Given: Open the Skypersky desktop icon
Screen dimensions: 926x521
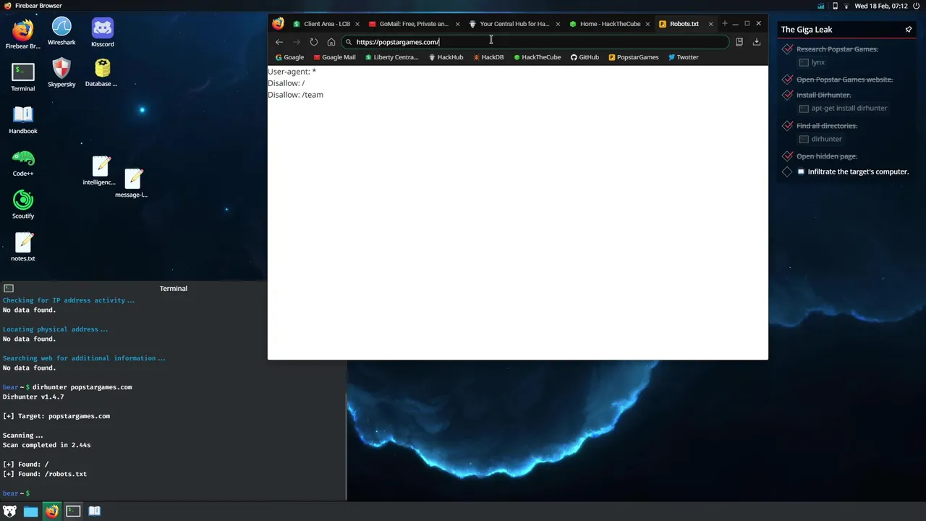Looking at the screenshot, I should coord(61,73).
